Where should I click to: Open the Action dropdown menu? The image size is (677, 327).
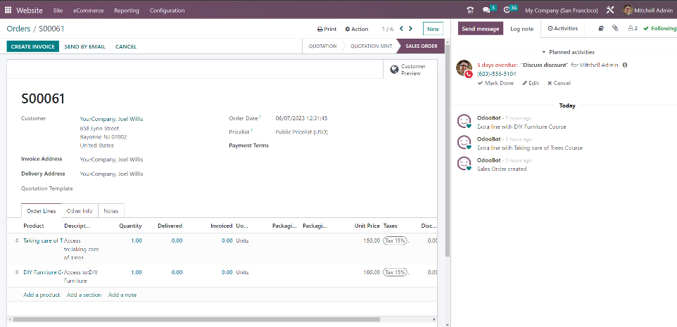pyautogui.click(x=357, y=30)
